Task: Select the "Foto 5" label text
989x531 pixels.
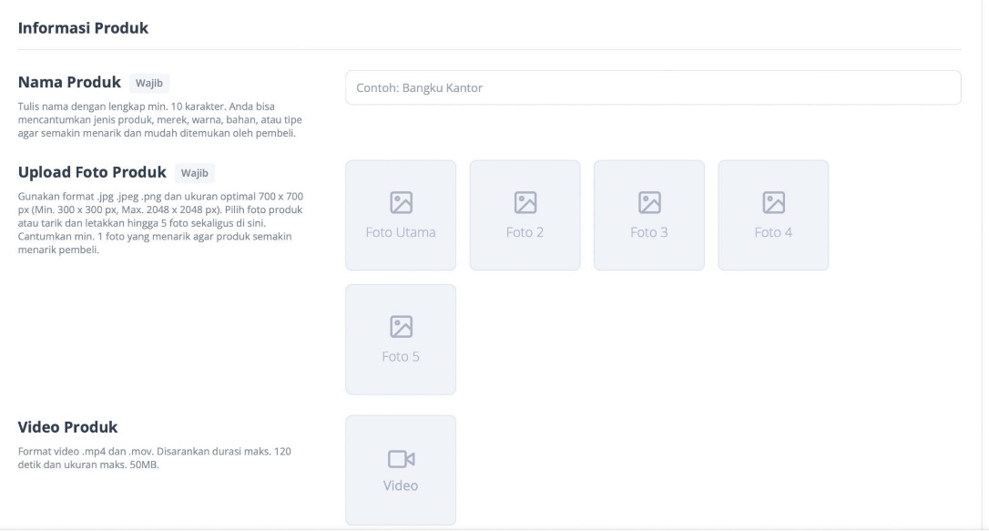Action: click(x=401, y=356)
